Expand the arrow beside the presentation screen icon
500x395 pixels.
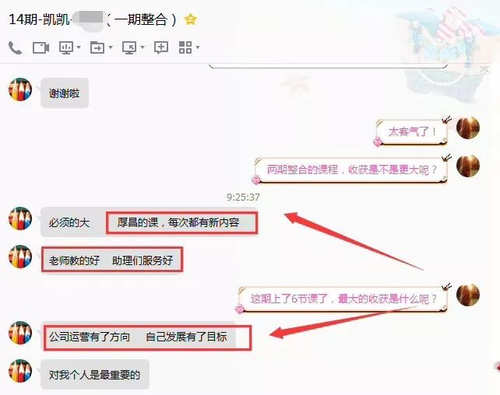pyautogui.click(x=79, y=47)
